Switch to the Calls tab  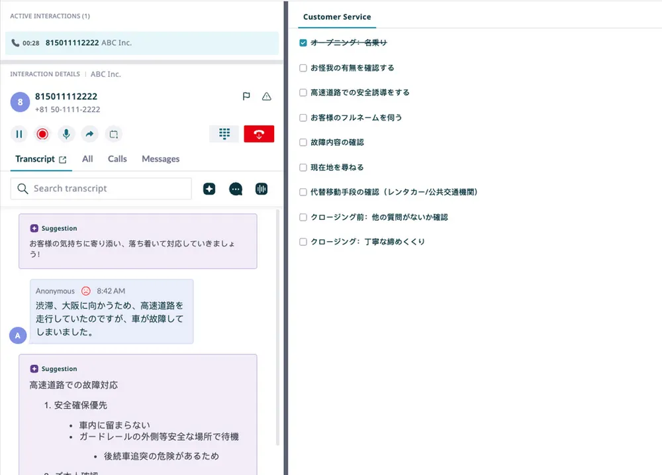[117, 159]
